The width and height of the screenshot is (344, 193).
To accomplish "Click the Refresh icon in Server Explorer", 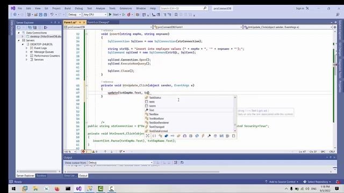I will click(19, 27).
